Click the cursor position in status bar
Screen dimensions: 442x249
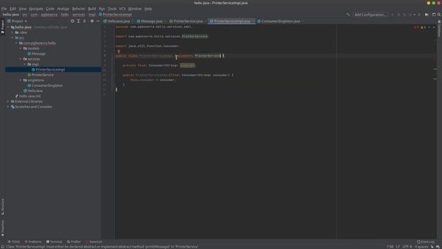coord(390,246)
